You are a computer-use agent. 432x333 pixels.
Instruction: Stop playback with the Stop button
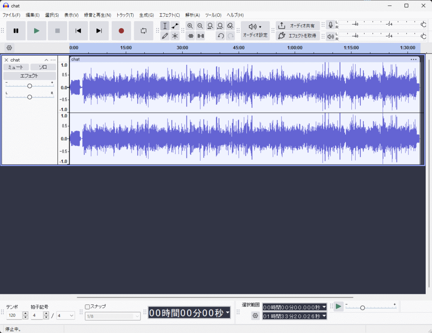[x=57, y=31]
